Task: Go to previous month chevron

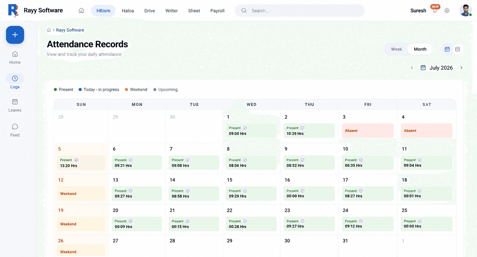Action: pos(412,68)
